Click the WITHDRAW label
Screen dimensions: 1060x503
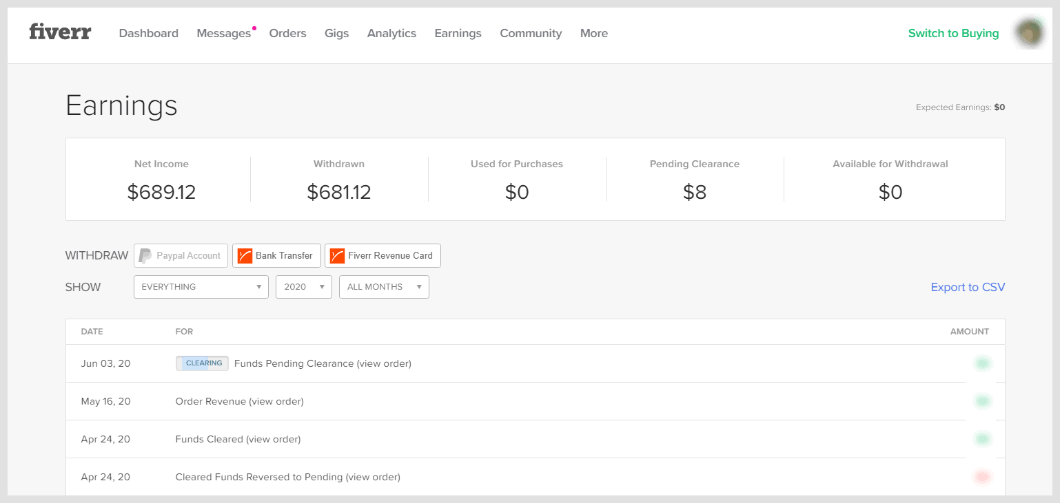96,255
